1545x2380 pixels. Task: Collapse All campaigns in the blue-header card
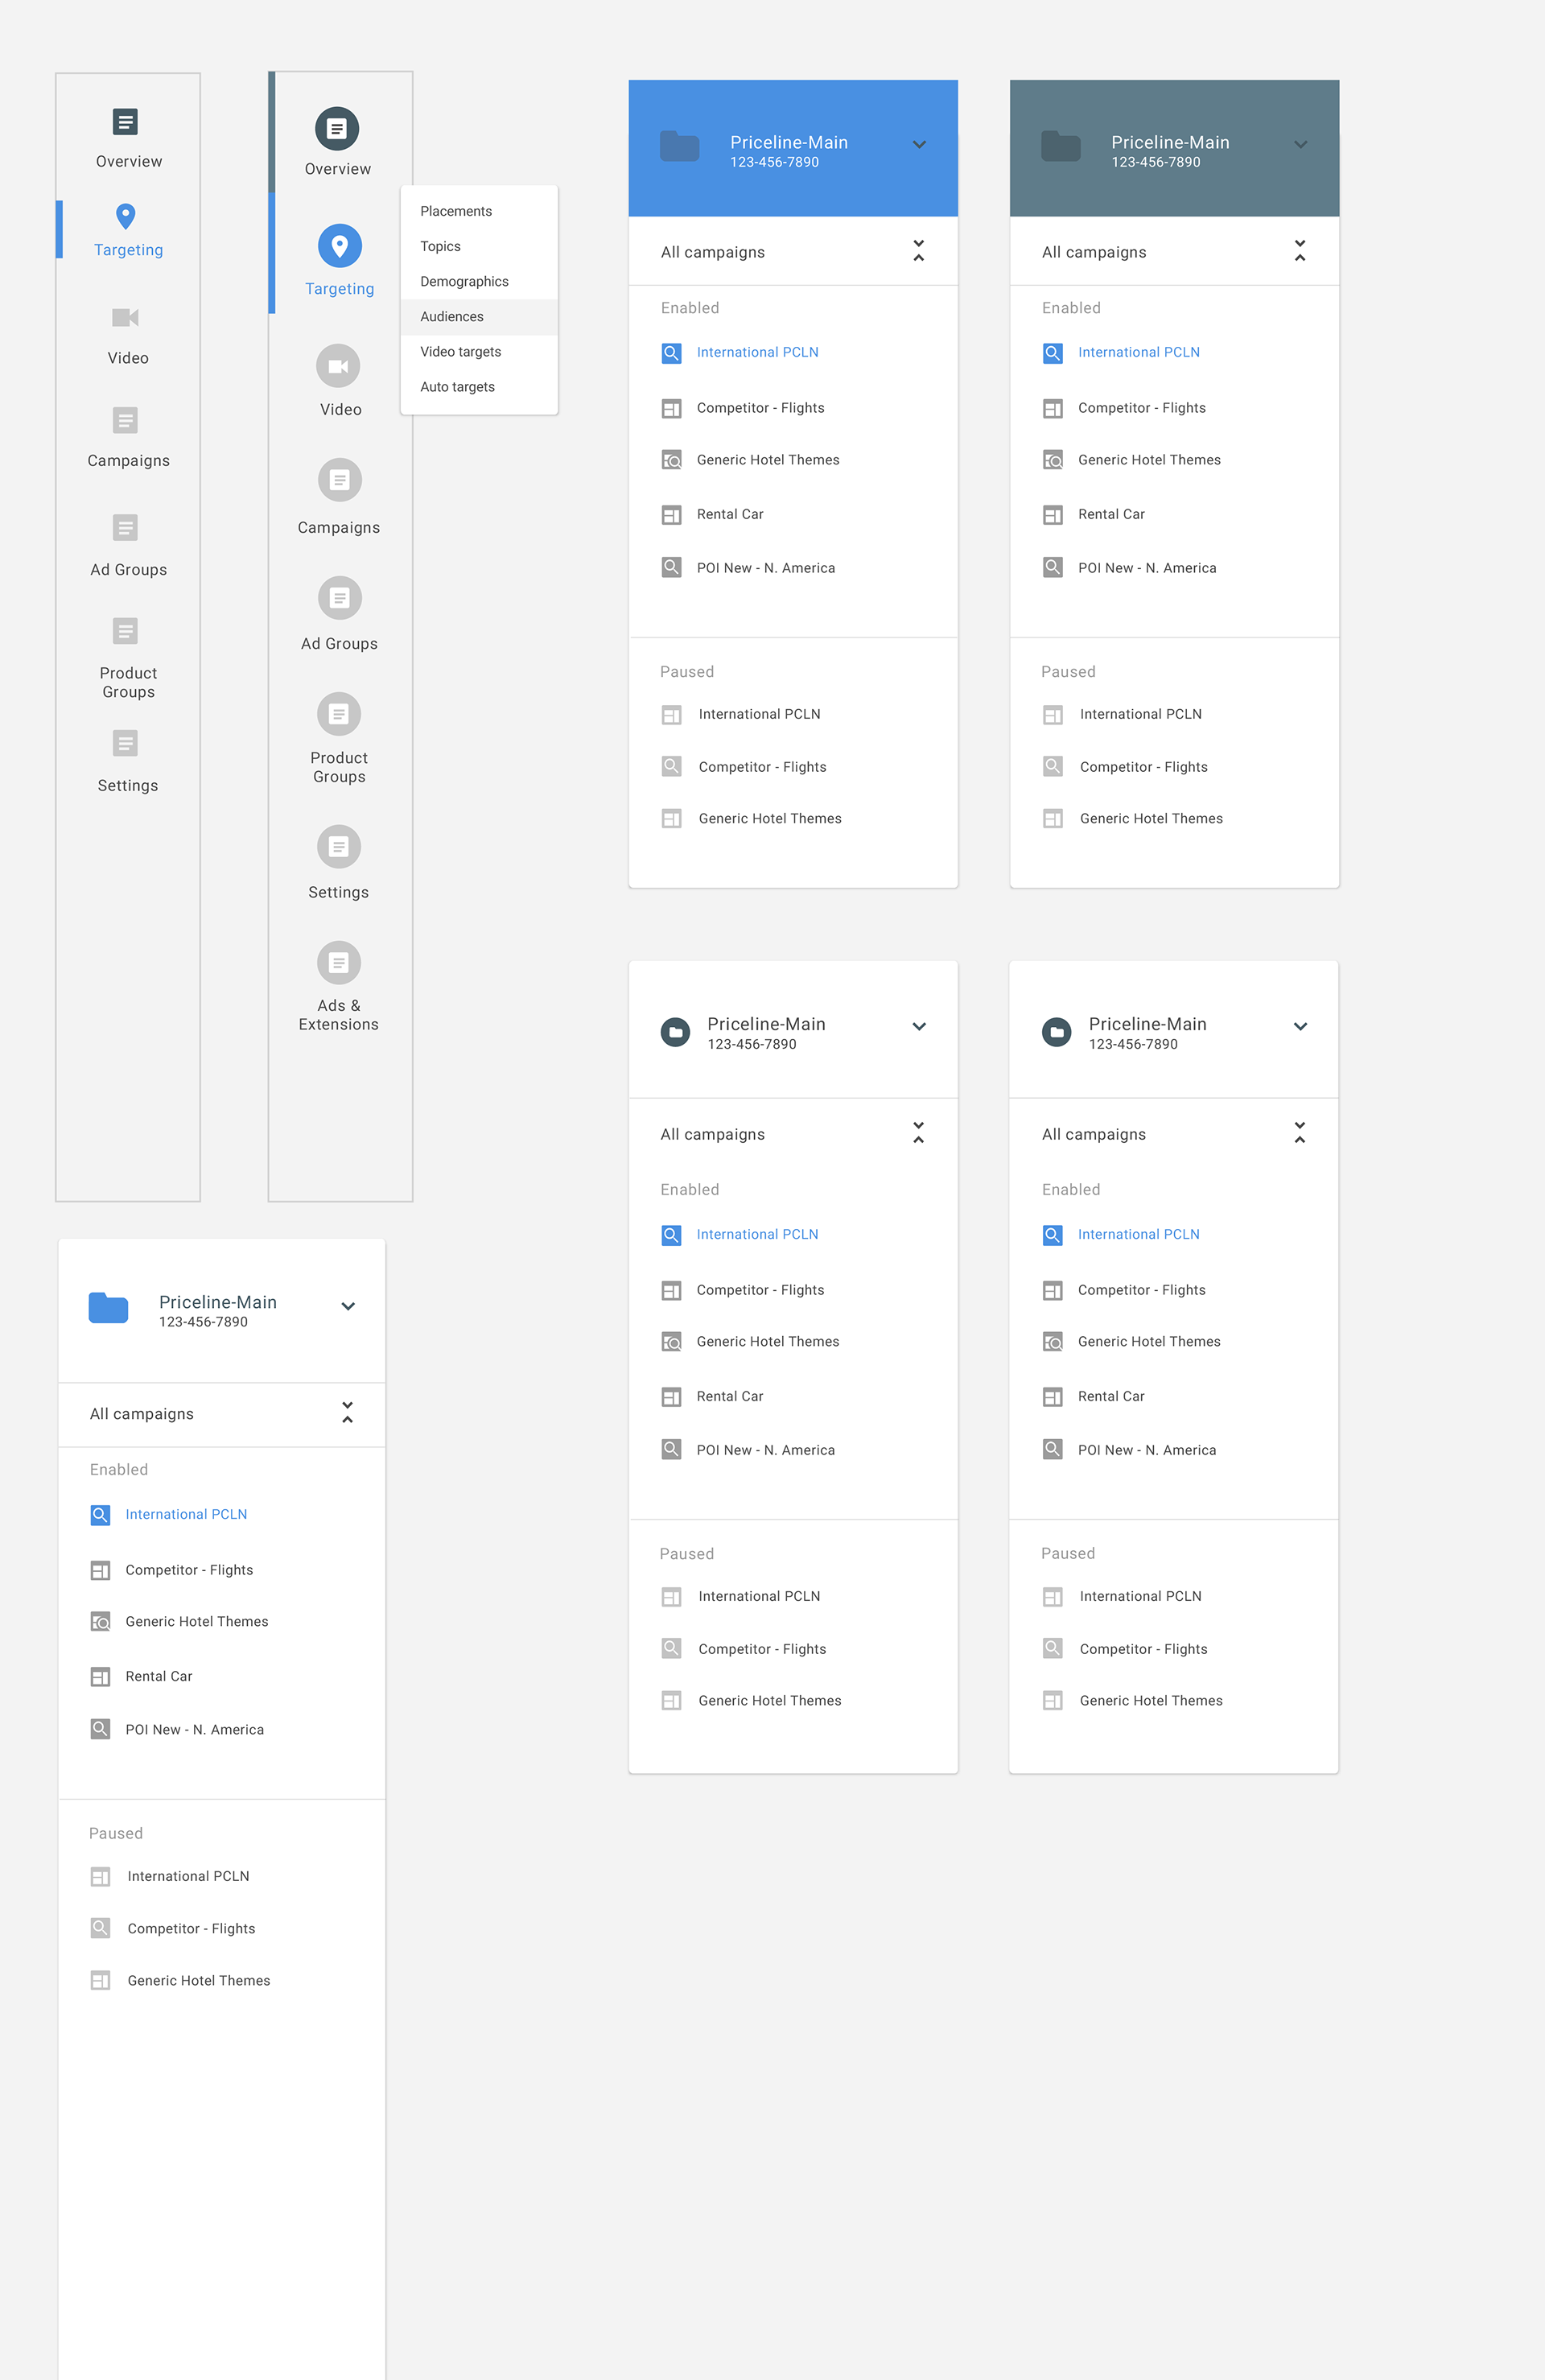[x=918, y=251]
